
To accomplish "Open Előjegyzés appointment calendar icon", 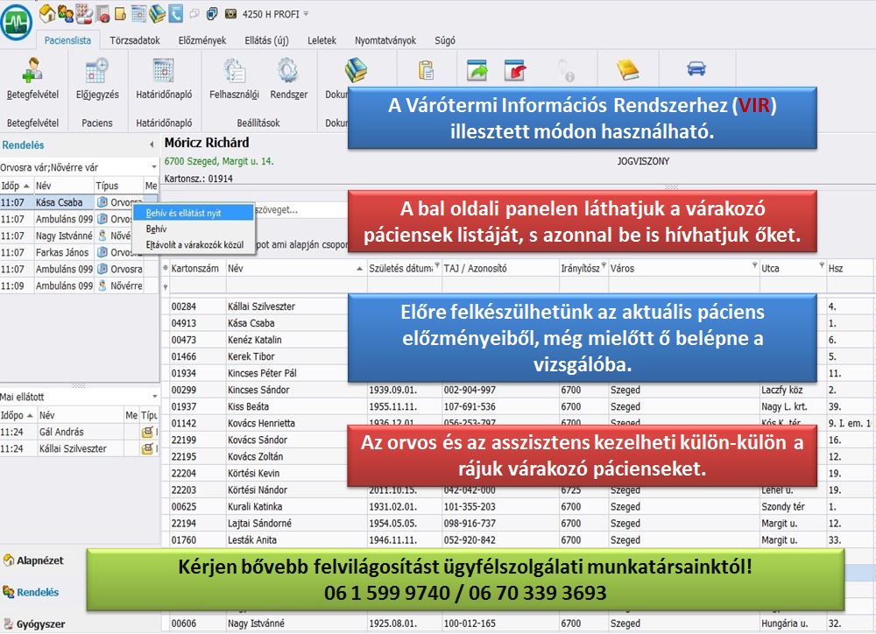I will pos(96,72).
